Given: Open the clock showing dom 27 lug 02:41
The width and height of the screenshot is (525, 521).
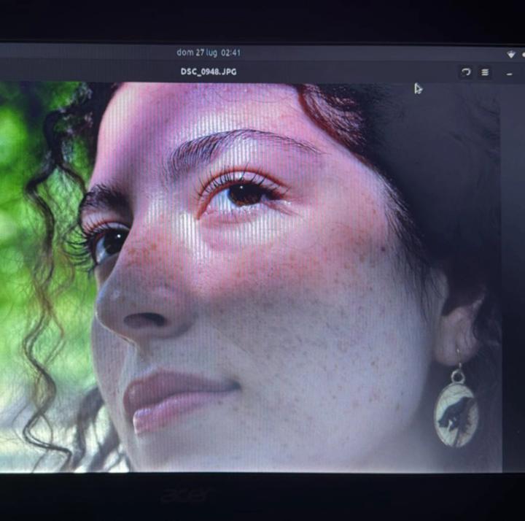Looking at the screenshot, I should pos(209,53).
